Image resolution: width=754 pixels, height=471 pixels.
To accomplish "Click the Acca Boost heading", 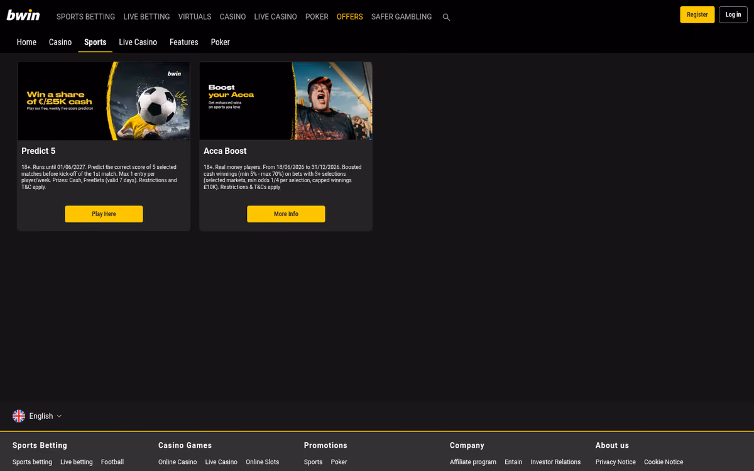I will click(225, 151).
